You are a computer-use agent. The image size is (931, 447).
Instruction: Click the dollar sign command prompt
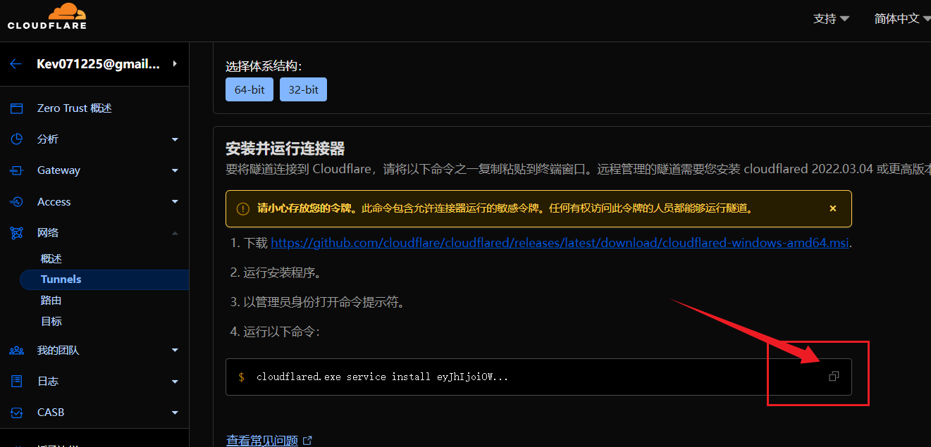241,377
